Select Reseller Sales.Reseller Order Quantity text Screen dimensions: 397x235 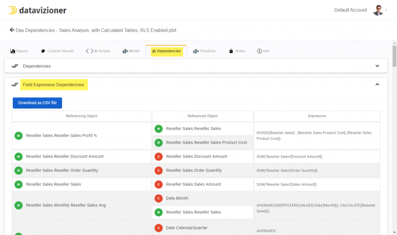(x=62, y=170)
